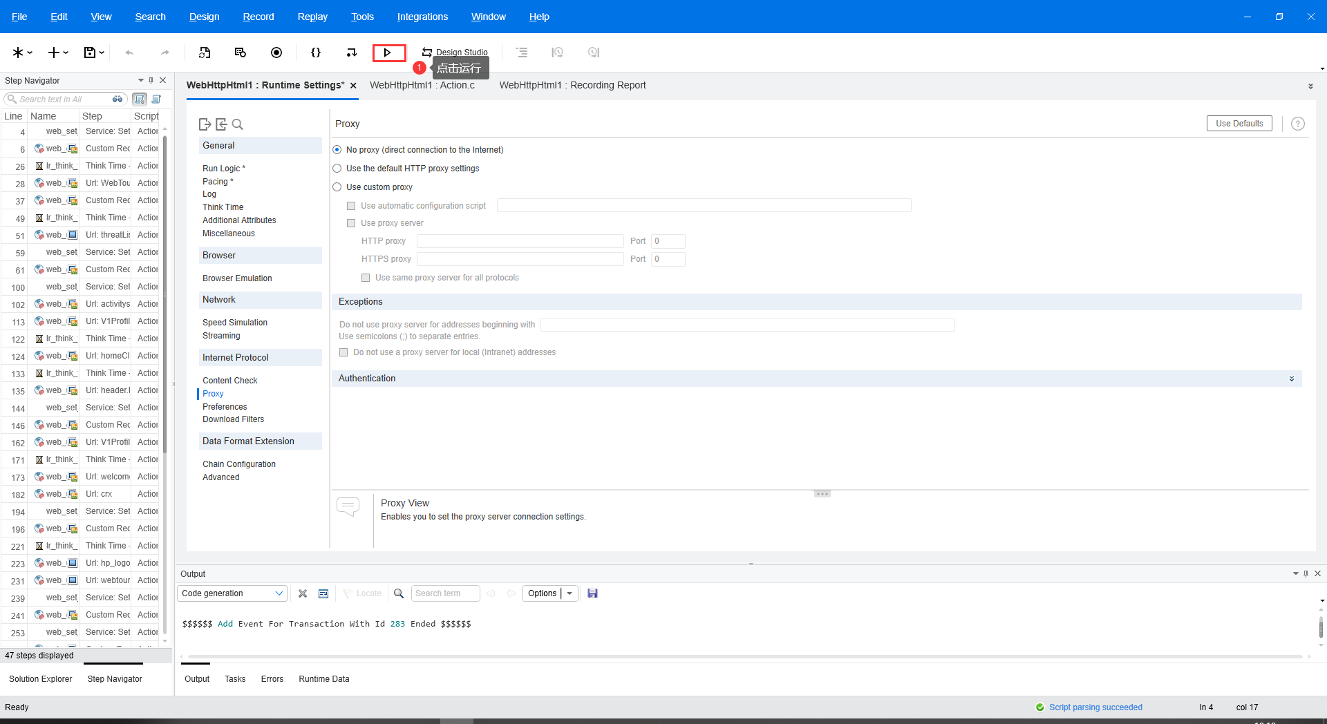Select Use custom proxy radio button
This screenshot has width=1327, height=724.
337,187
